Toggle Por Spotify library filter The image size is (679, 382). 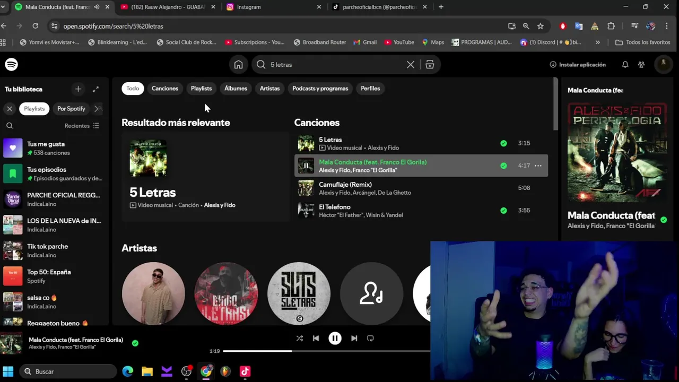[x=71, y=109]
